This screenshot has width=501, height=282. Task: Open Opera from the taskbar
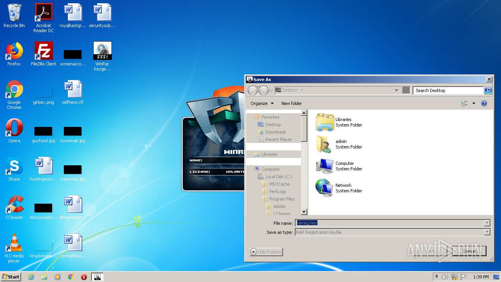[84, 277]
